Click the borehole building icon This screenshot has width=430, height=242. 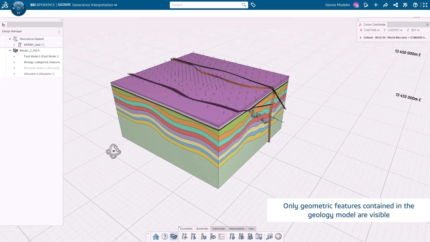click(250, 237)
